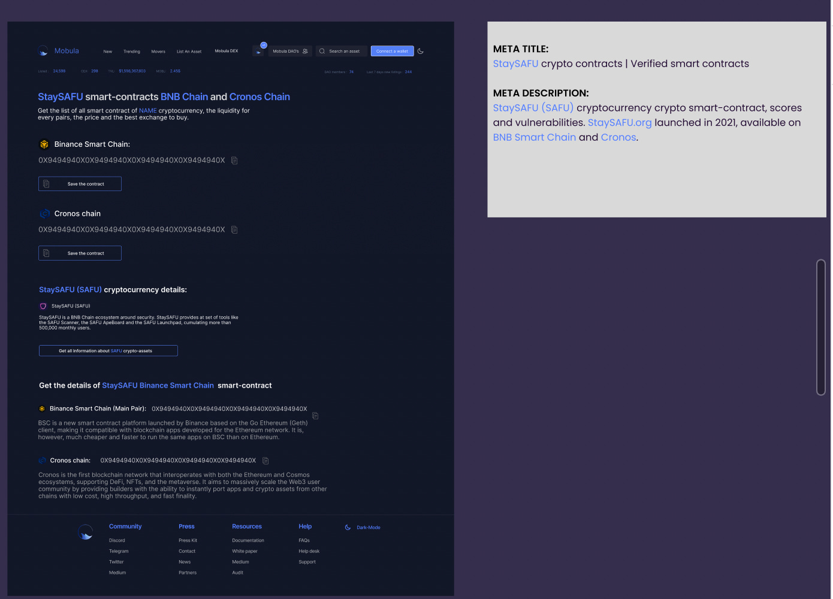This screenshot has width=833, height=599.
Task: Open the Trending menu item
Action: point(132,52)
